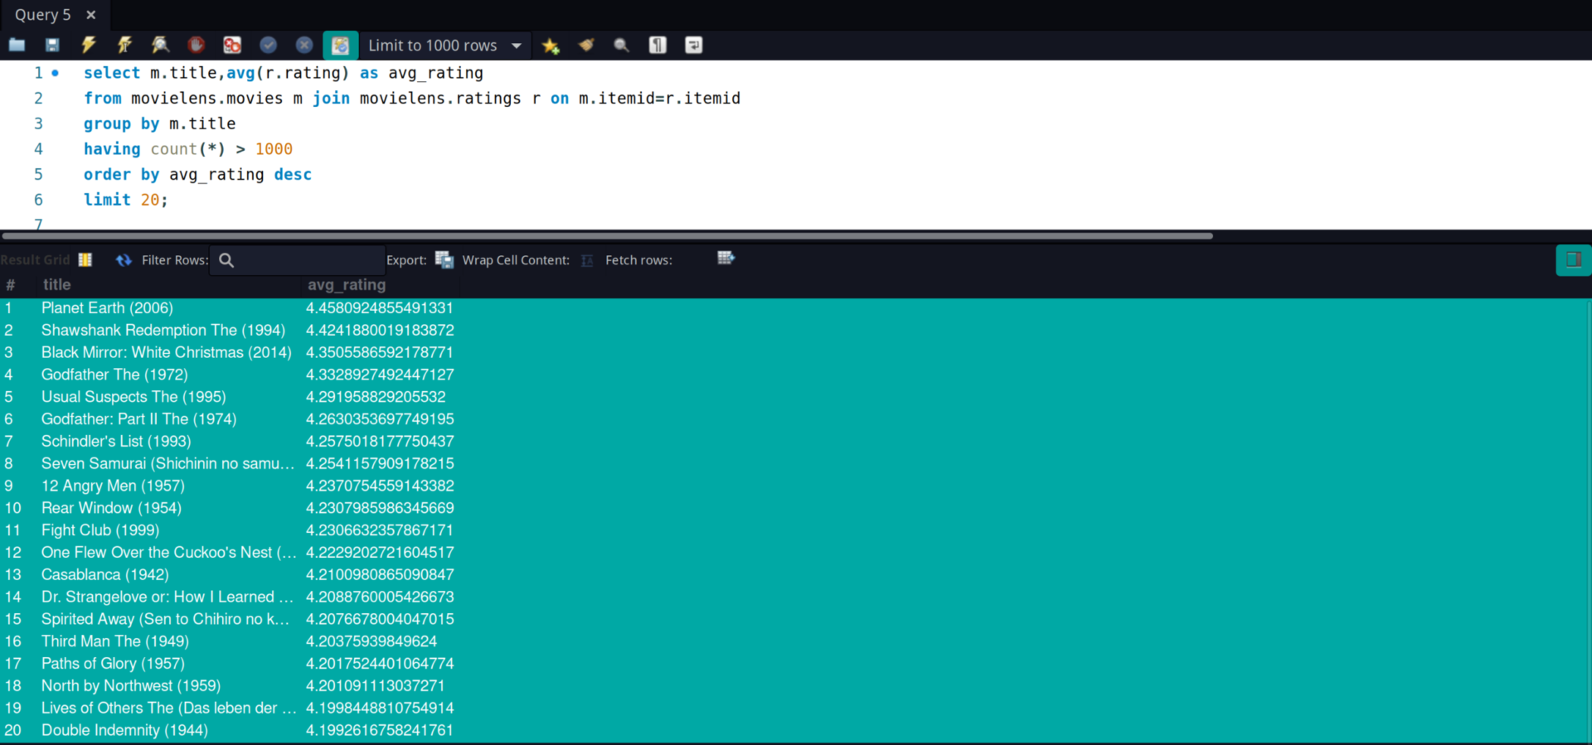This screenshot has width=1592, height=745.
Task: Click the # row-number column header
Action: click(x=11, y=285)
